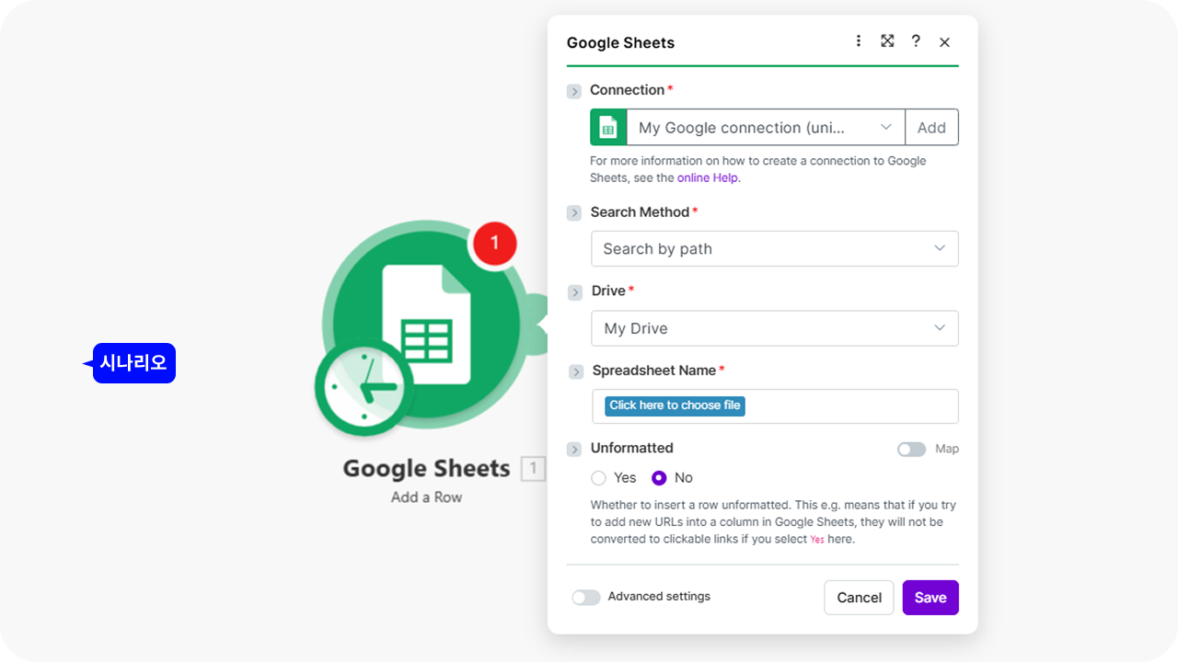Click here to choose file button
This screenshot has height=662, width=1178.
click(675, 405)
